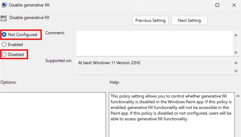
Task: Click the Comment label
Action: pos(55,33)
